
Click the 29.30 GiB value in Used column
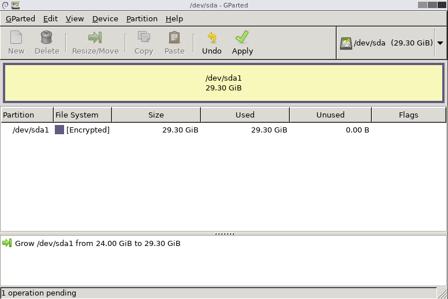pyautogui.click(x=269, y=130)
